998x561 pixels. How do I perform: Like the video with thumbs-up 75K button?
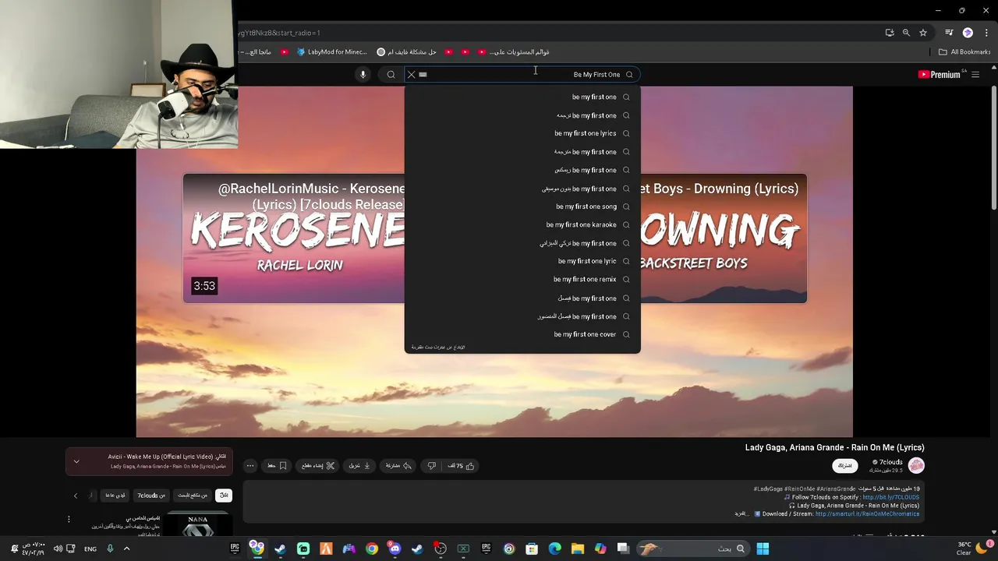[x=461, y=466]
